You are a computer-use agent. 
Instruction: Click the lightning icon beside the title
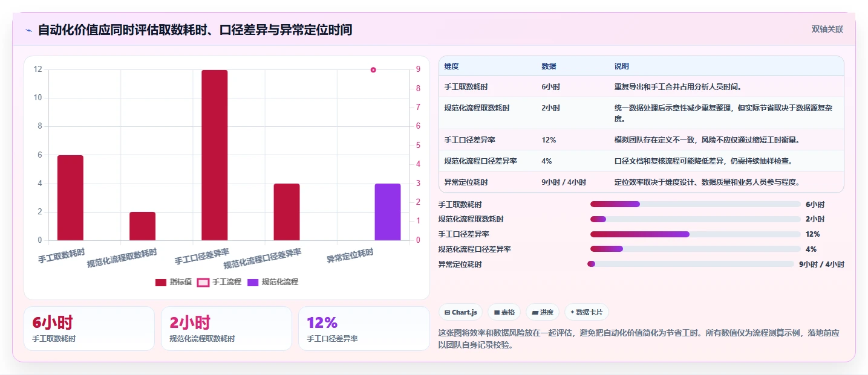28,30
